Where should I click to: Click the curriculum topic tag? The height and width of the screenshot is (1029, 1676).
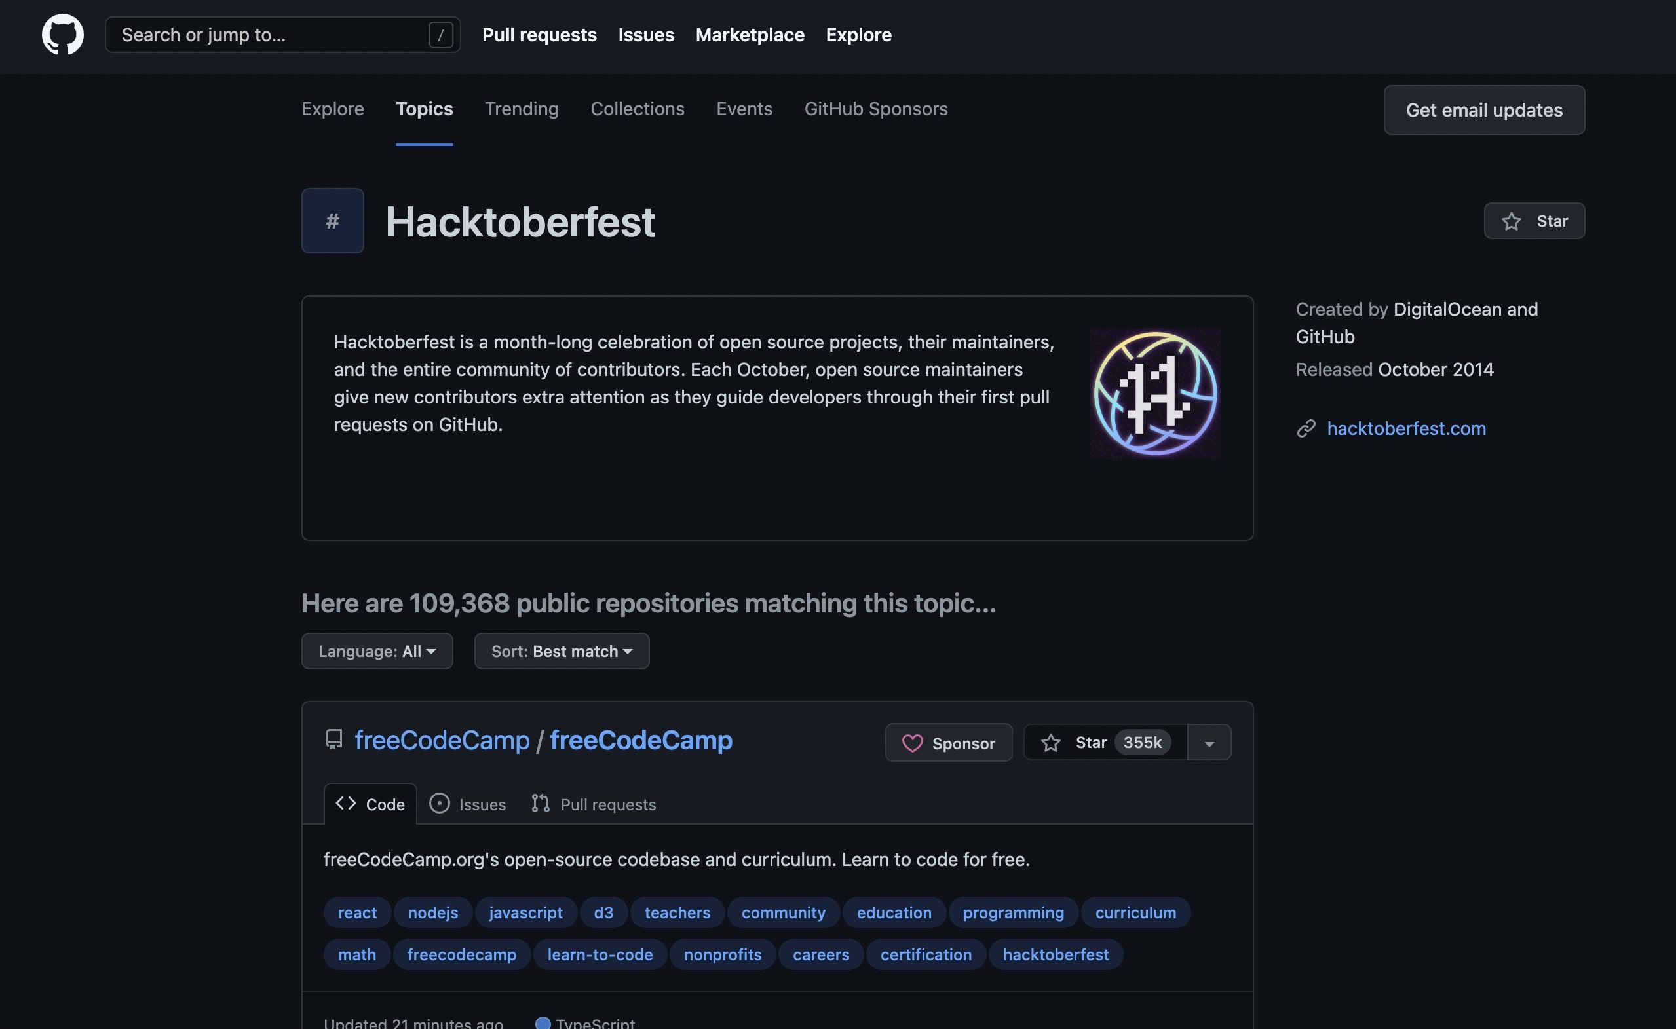(x=1135, y=912)
